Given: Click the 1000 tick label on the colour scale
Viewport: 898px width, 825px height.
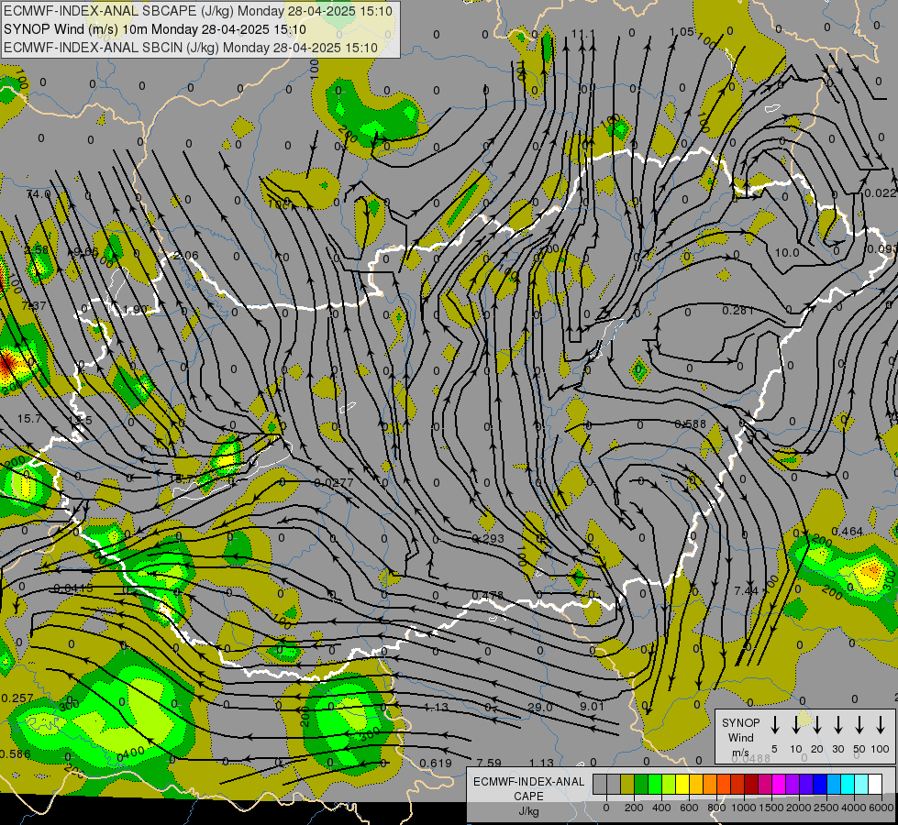Looking at the screenshot, I should click(x=743, y=808).
